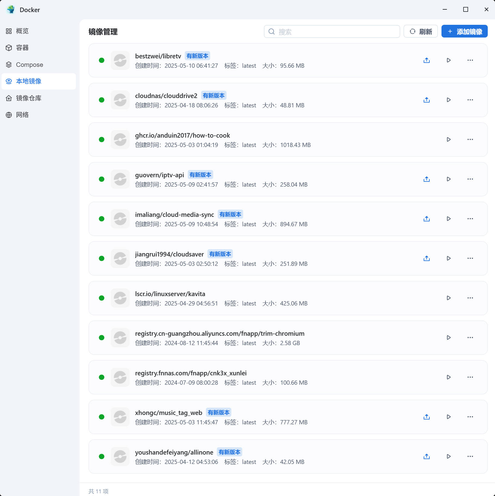495x496 pixels.
Task: Click the 有新版本 badge on youshandefeiyang/allinone
Action: pos(230,452)
